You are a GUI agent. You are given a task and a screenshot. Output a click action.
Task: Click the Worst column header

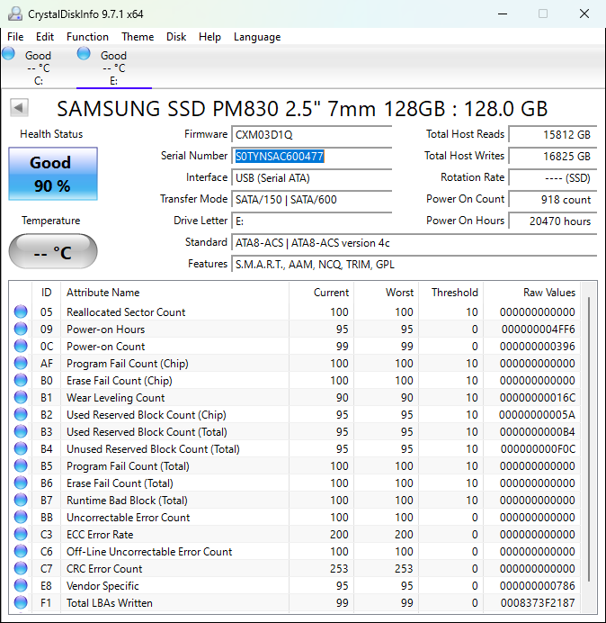pyautogui.click(x=386, y=293)
